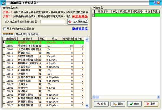Click the product search input field
162x110 pixels.
pyautogui.click(x=53, y=22)
